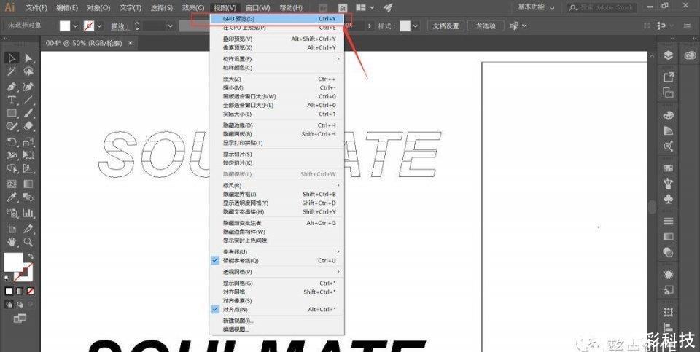Open fill color dropdown in control bar

coord(75,26)
